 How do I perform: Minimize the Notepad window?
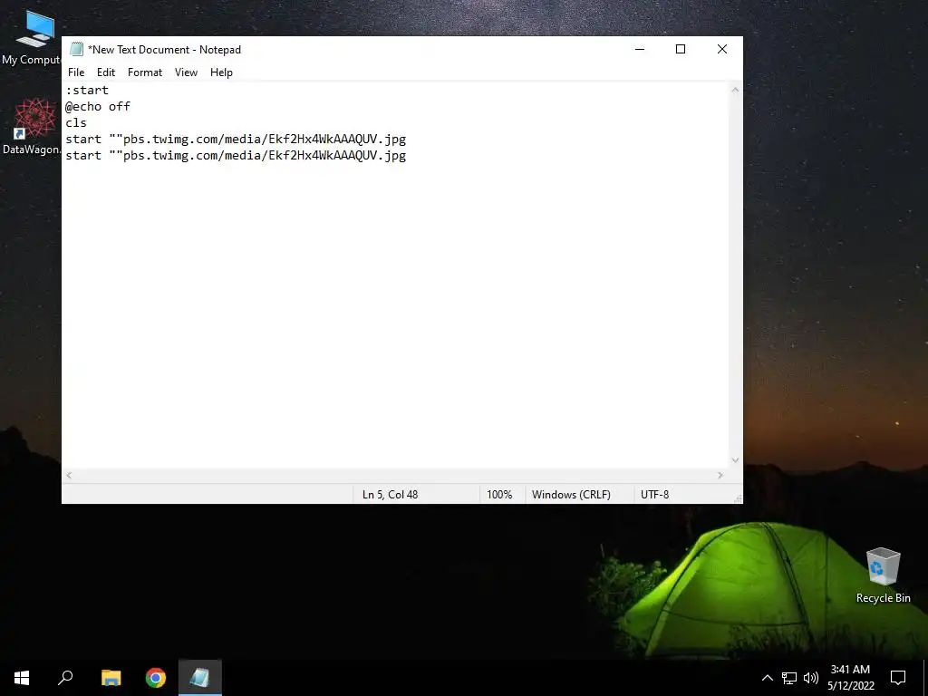pyautogui.click(x=640, y=49)
